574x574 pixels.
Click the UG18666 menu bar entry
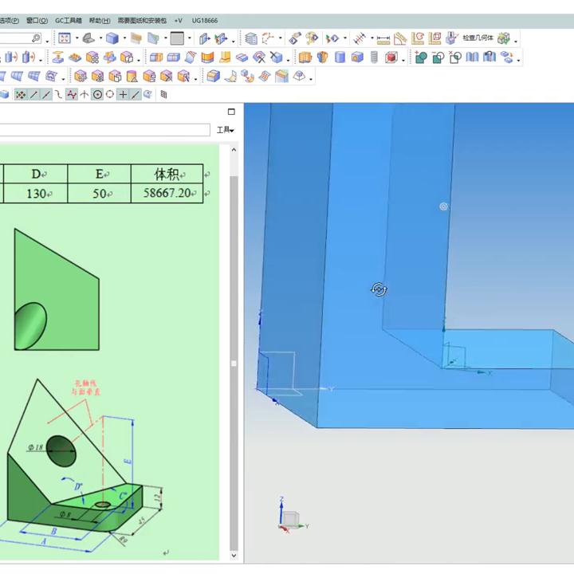point(205,21)
